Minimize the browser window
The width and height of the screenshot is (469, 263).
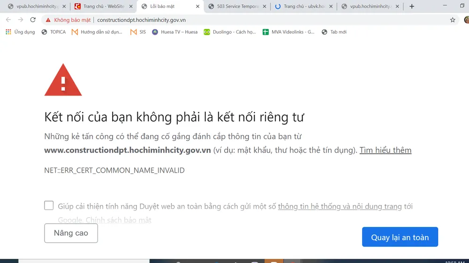pyautogui.click(x=445, y=6)
